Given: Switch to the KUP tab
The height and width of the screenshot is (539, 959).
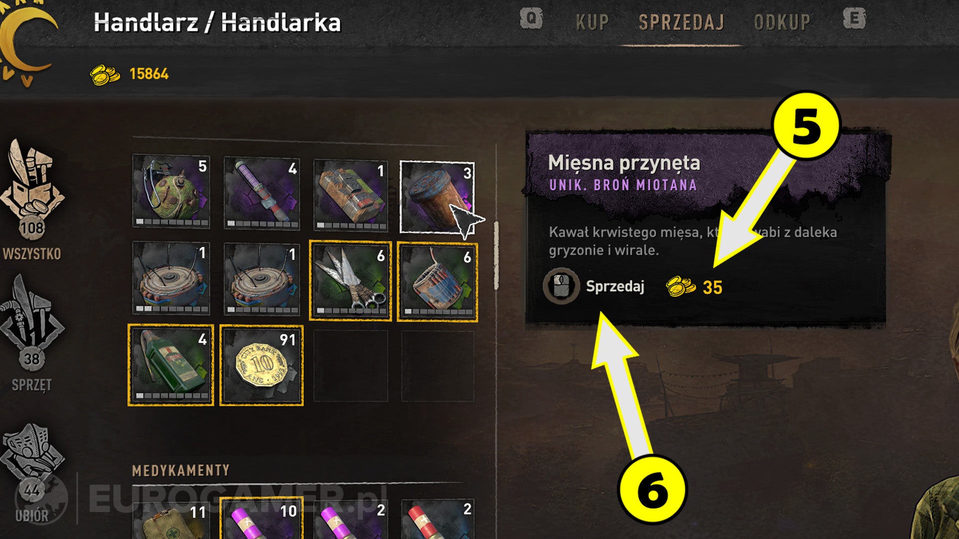Looking at the screenshot, I should tap(592, 22).
